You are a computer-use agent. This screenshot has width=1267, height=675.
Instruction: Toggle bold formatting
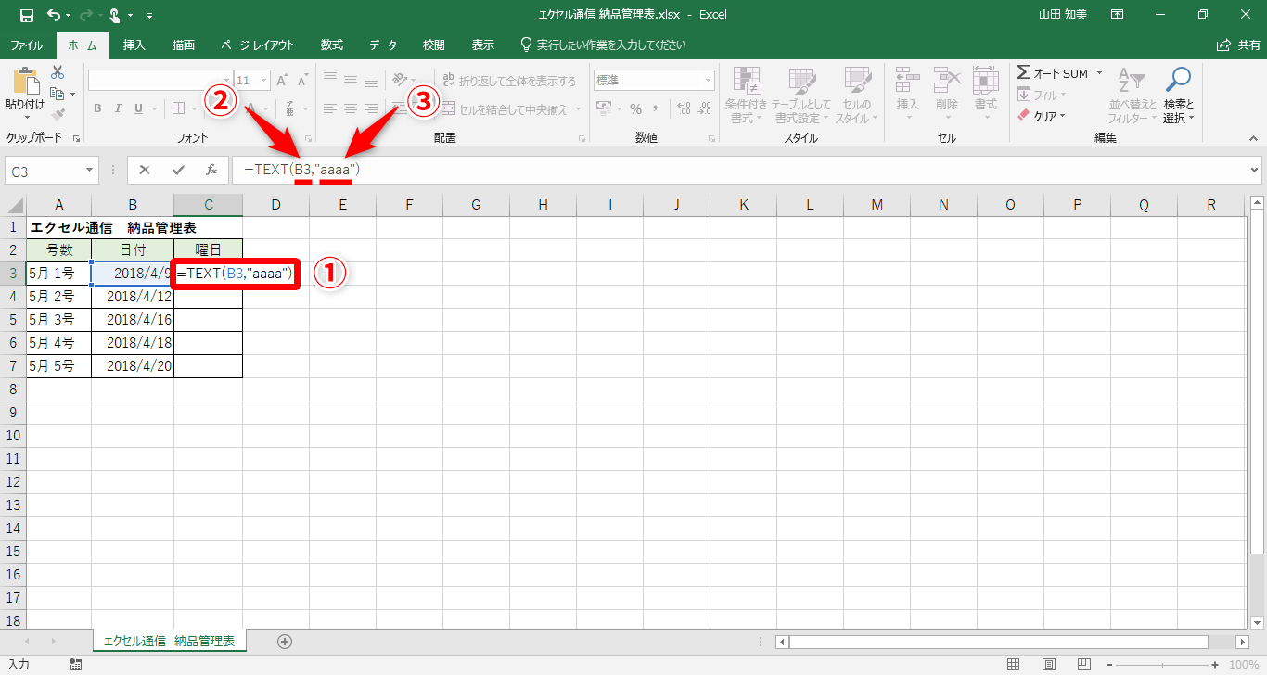97,109
